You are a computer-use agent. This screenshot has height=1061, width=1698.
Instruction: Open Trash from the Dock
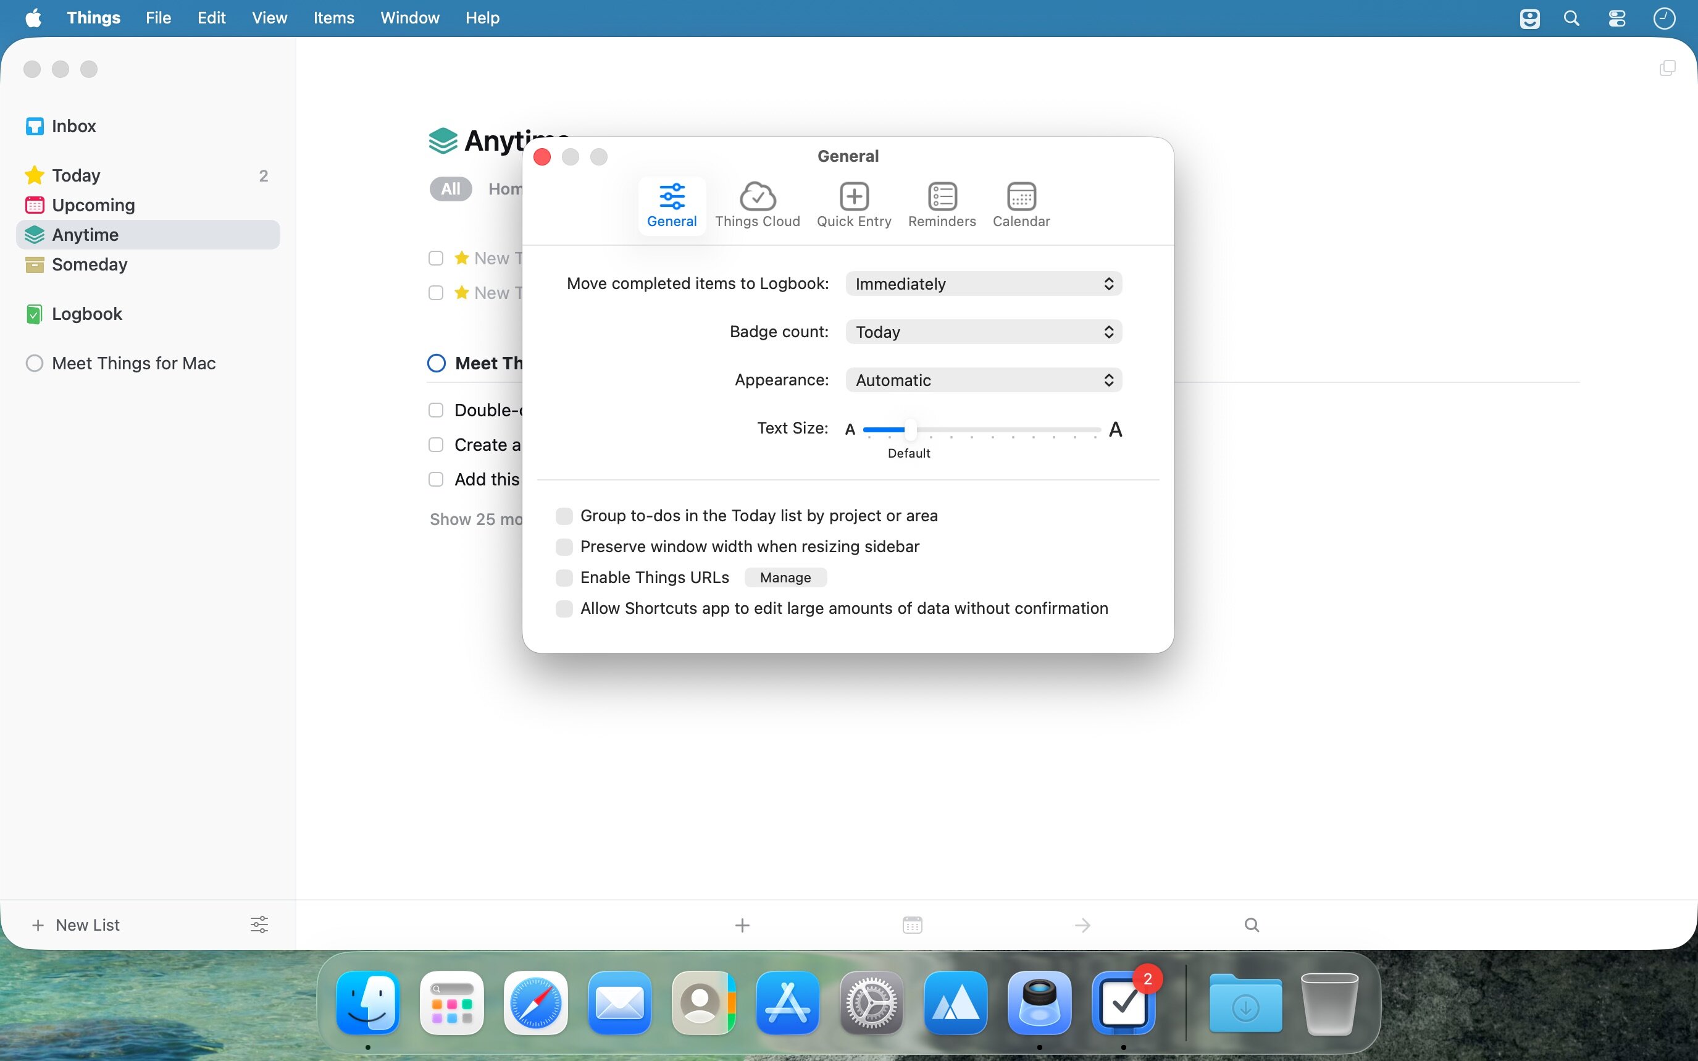[x=1330, y=1003]
